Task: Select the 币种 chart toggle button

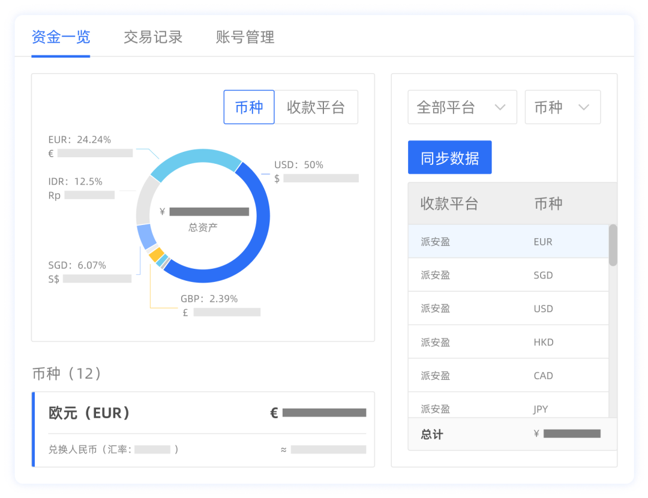Action: tap(249, 107)
